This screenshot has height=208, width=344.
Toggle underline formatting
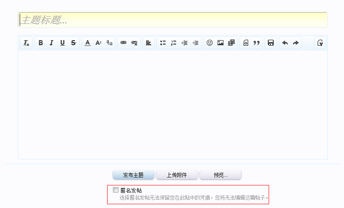62,43
